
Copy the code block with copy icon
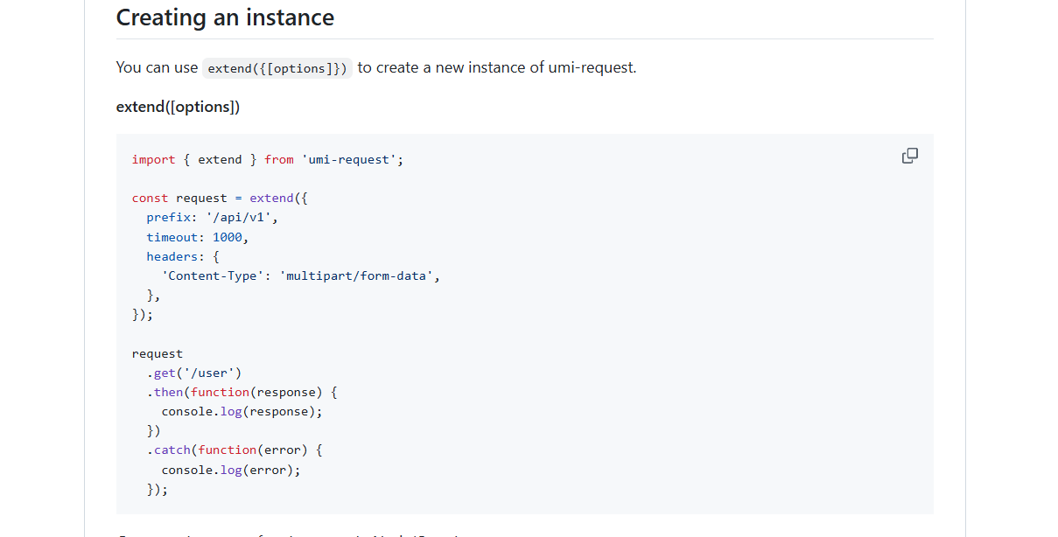pyautogui.click(x=910, y=156)
